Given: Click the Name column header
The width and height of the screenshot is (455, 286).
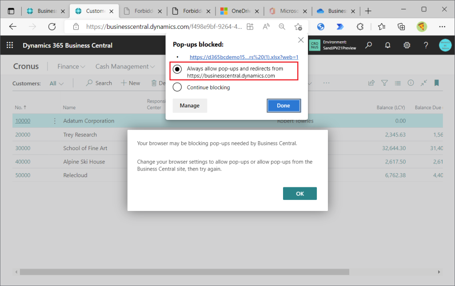Looking at the screenshot, I should 69,107.
